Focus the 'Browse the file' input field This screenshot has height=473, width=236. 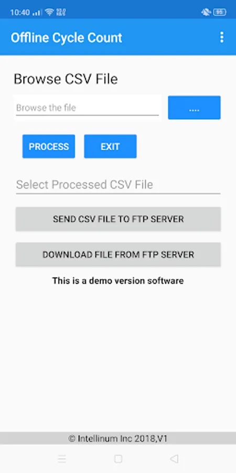pos(87,108)
